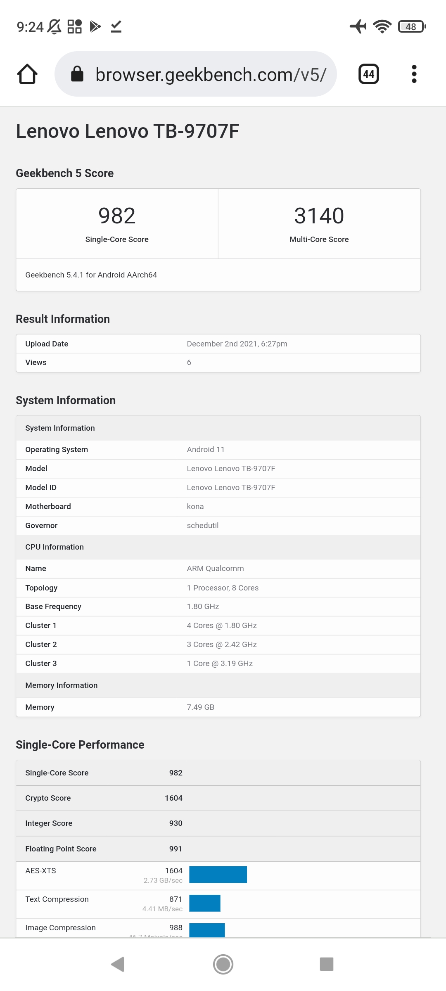The image size is (446, 991).
Task: Tap the Text Compression blue bar
Action: [x=205, y=903]
